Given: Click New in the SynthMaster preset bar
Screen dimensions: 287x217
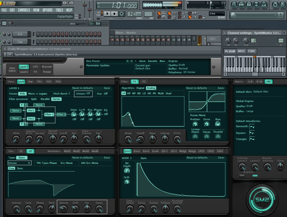Looking at the screenshot, I should tap(162, 61).
